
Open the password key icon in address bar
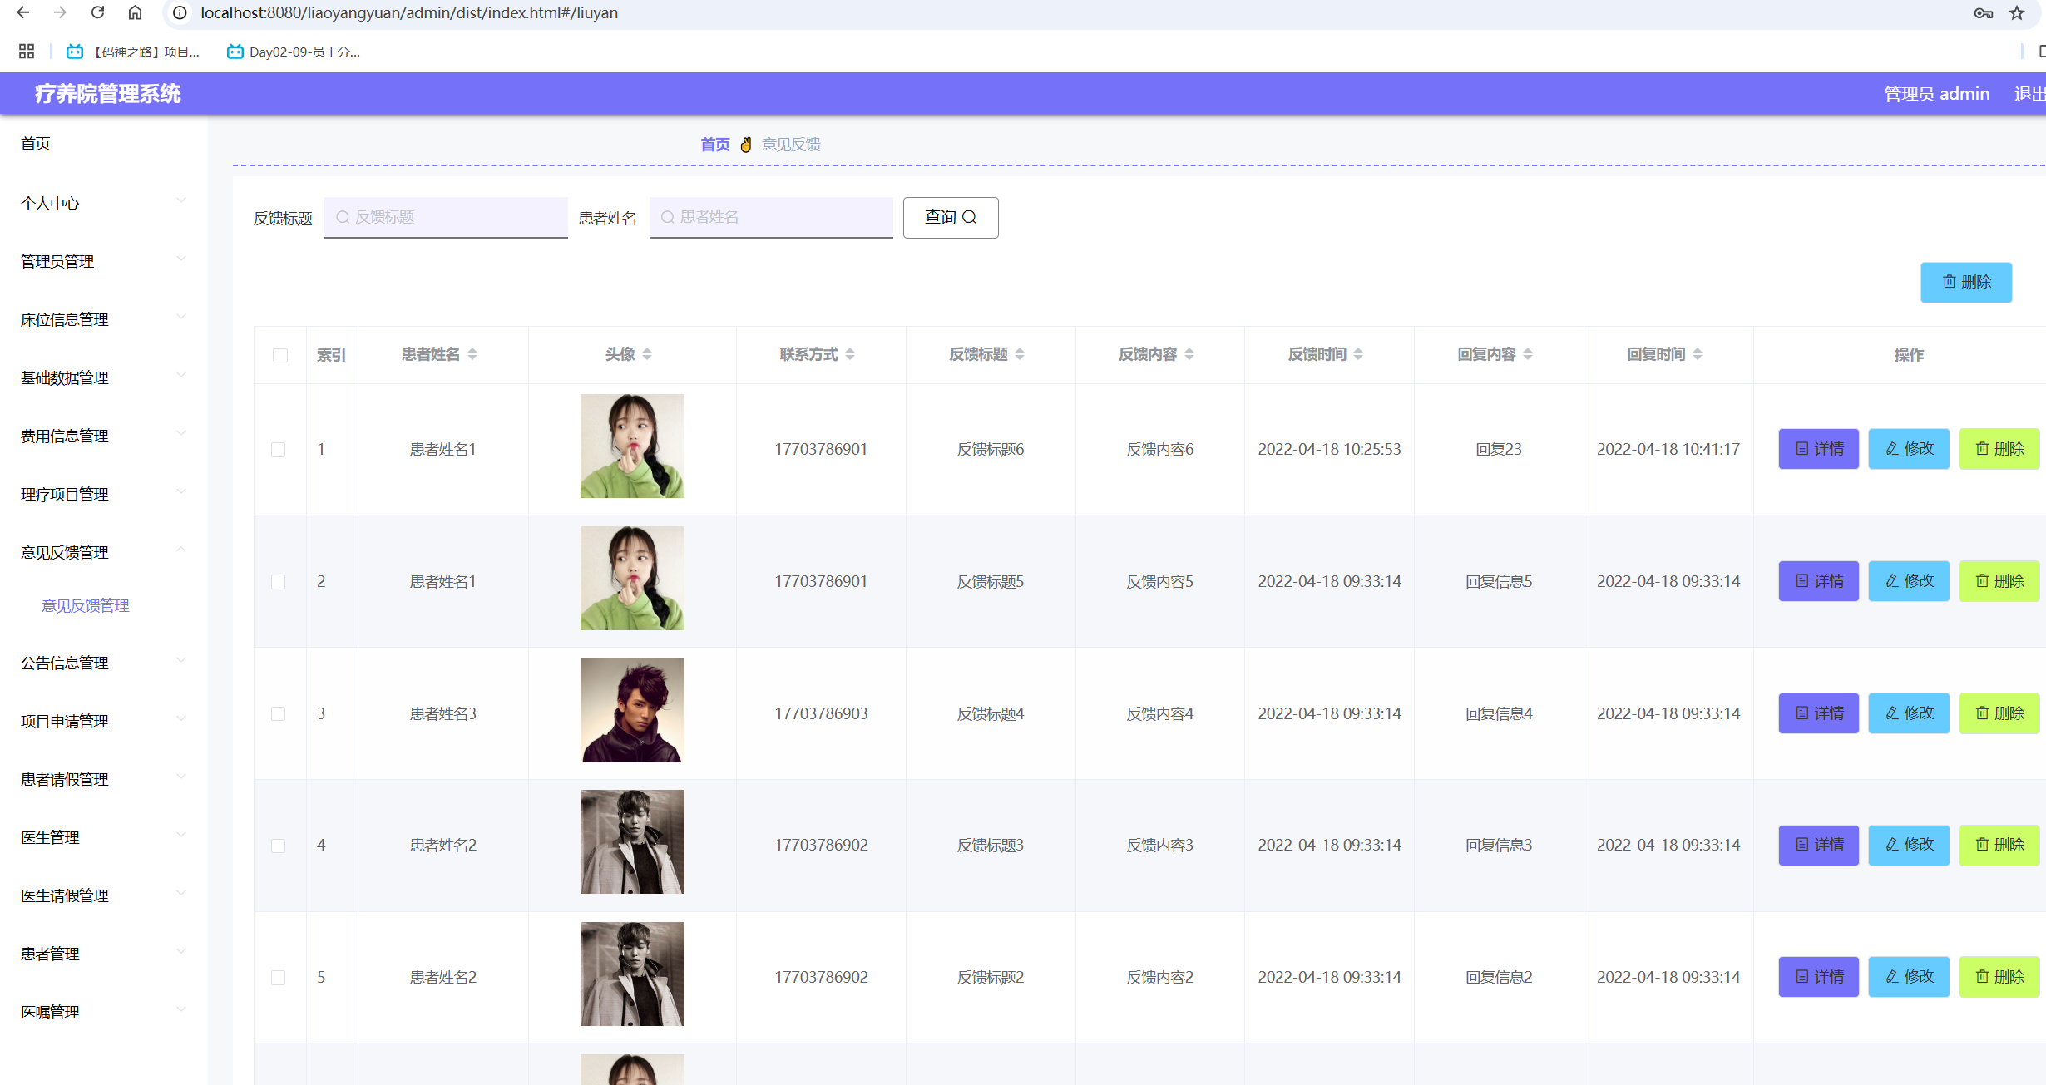tap(1984, 13)
